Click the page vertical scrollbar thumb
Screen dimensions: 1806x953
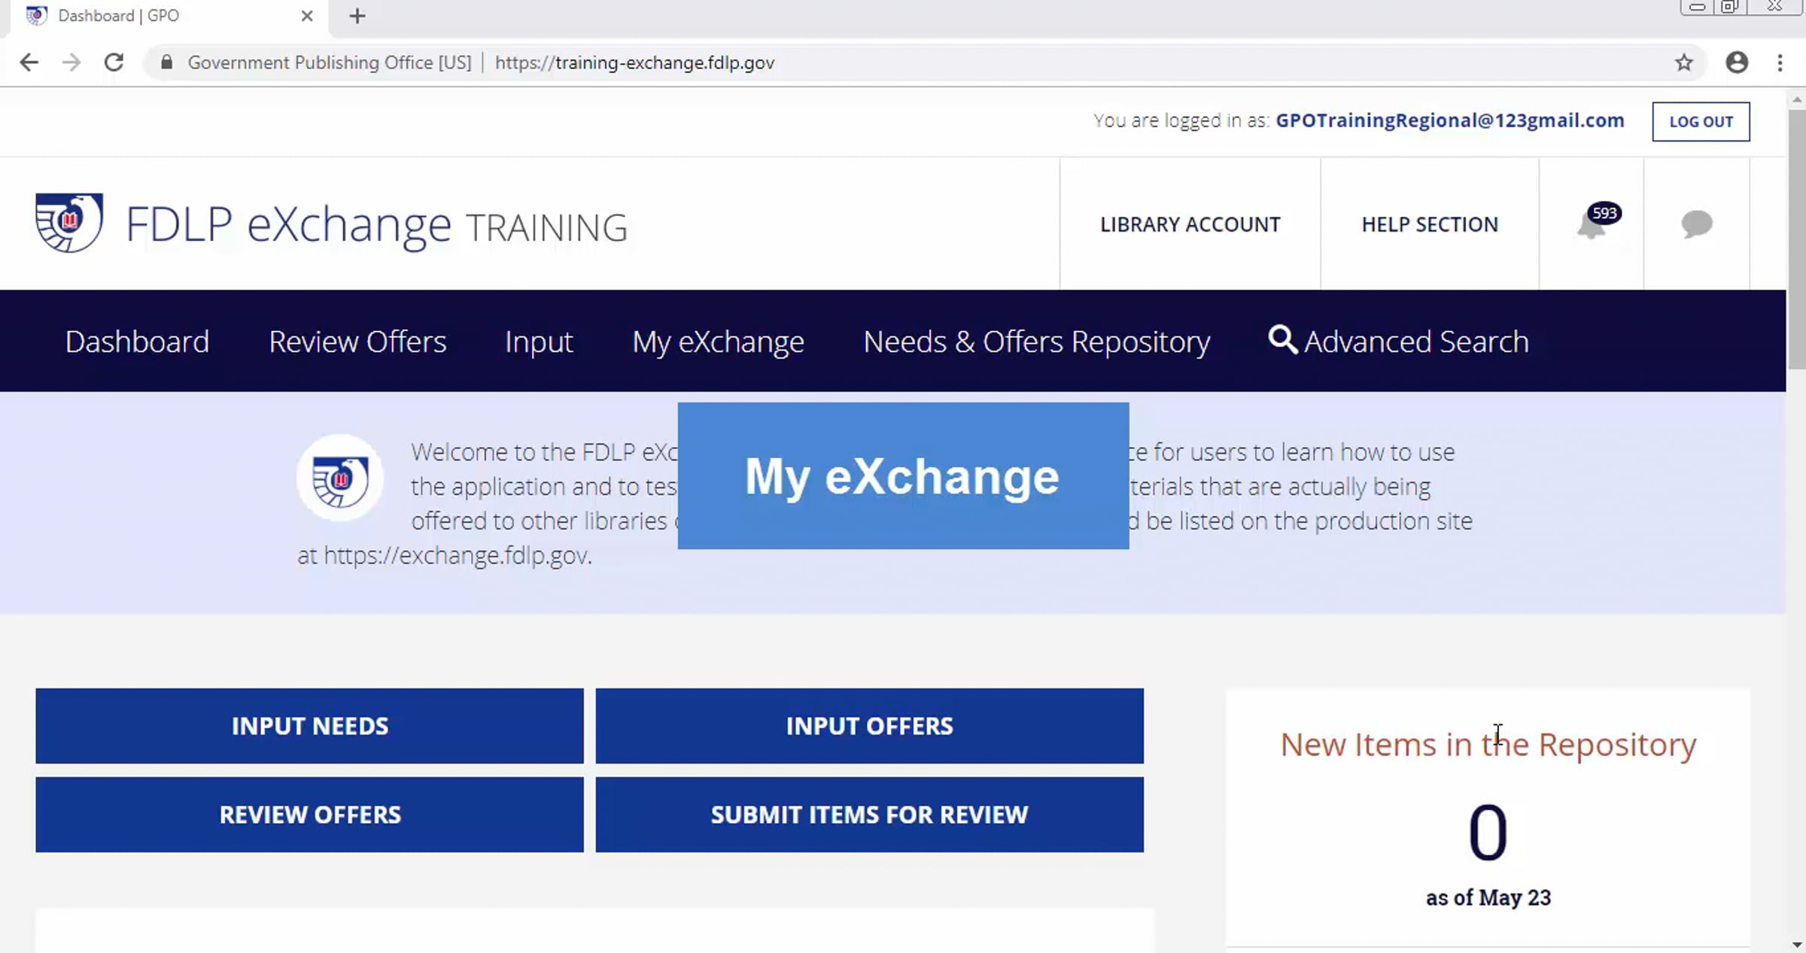pos(1797,238)
